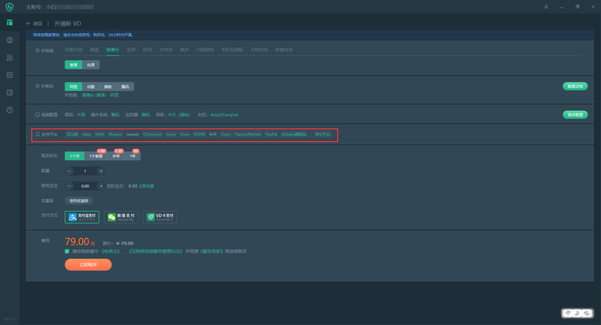The image size is (601, 325).
Task: Choose the 1年 purchase duration
Action: [133, 156]
